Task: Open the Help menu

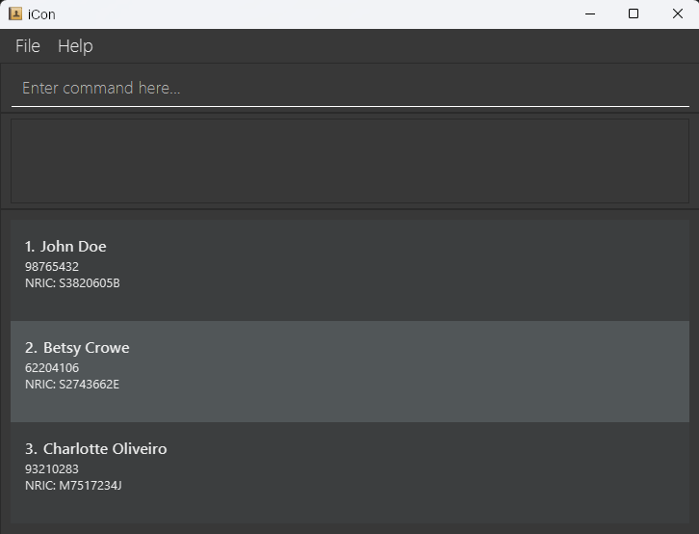Action: 75,46
